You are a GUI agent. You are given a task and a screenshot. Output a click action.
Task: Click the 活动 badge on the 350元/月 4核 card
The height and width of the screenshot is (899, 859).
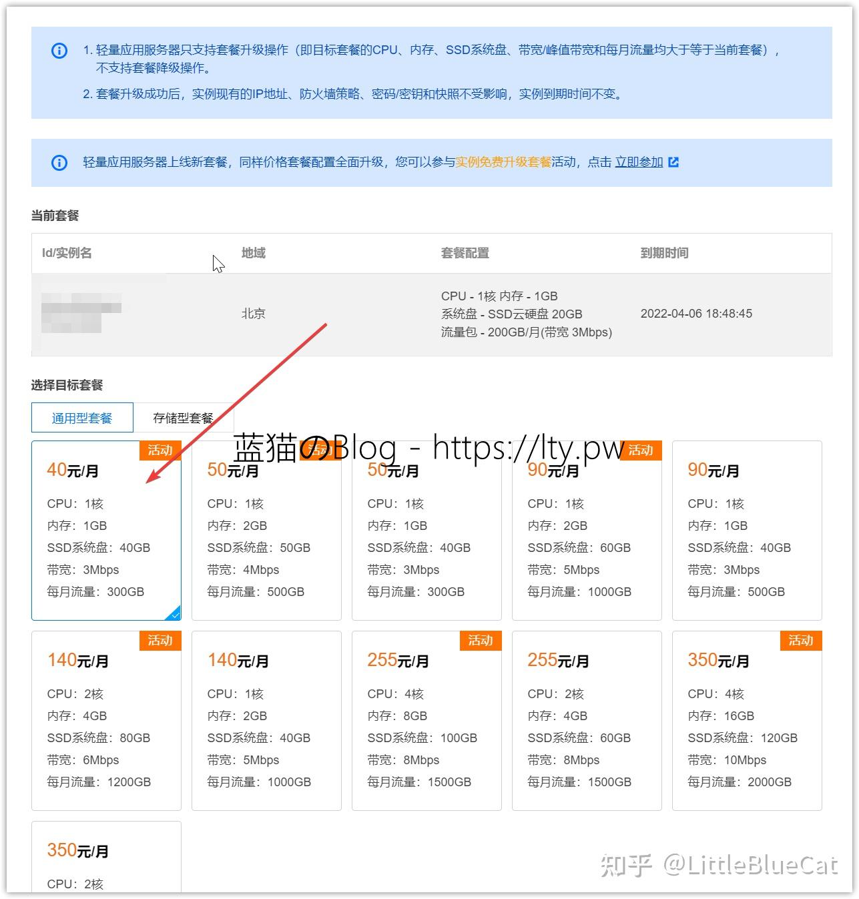click(x=801, y=641)
